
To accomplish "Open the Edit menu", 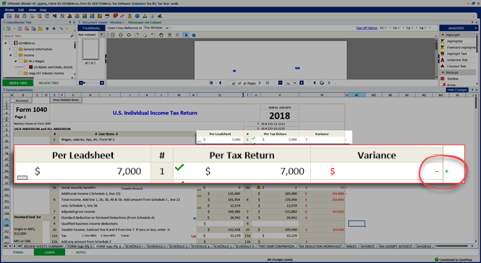I will [21, 10].
